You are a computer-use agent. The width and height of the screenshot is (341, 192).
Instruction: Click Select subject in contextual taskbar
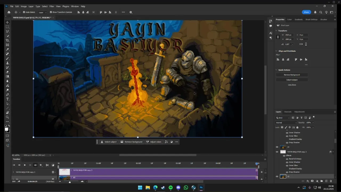point(109,142)
